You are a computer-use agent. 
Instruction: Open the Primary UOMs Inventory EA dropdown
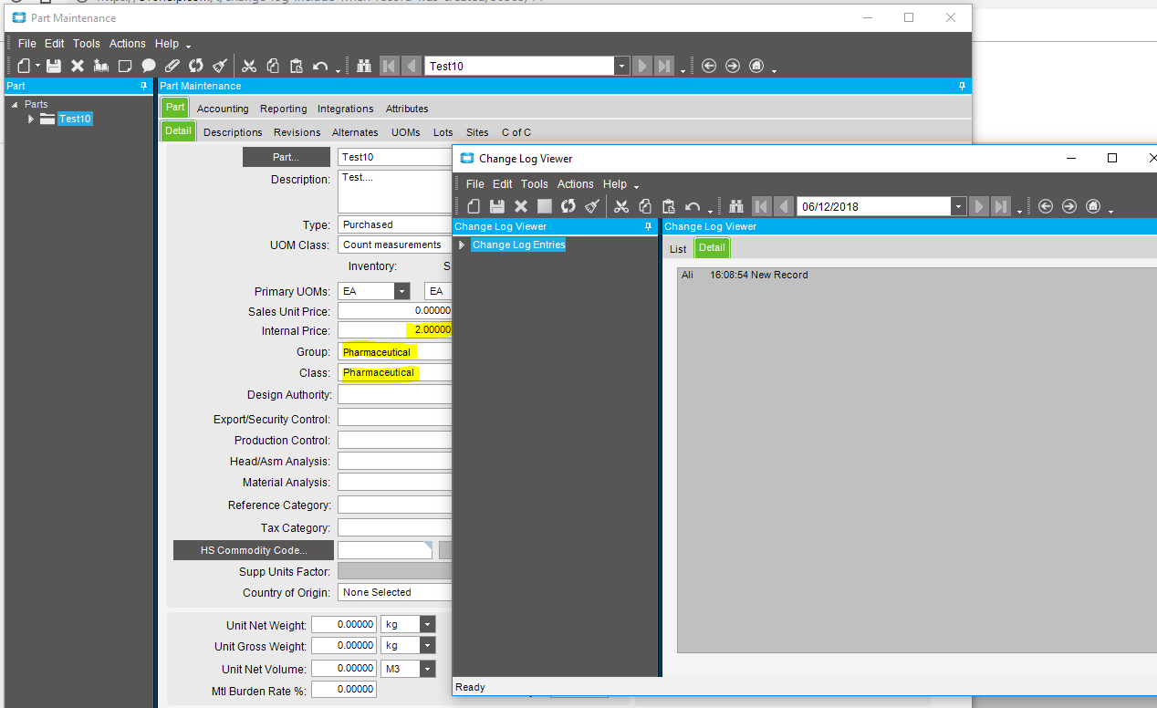pyautogui.click(x=401, y=291)
